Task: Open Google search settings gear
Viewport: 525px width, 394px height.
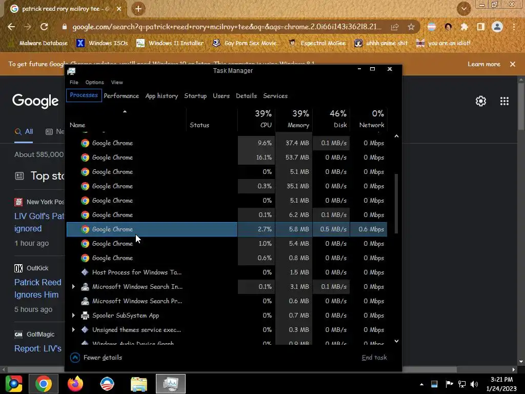Action: point(481,101)
